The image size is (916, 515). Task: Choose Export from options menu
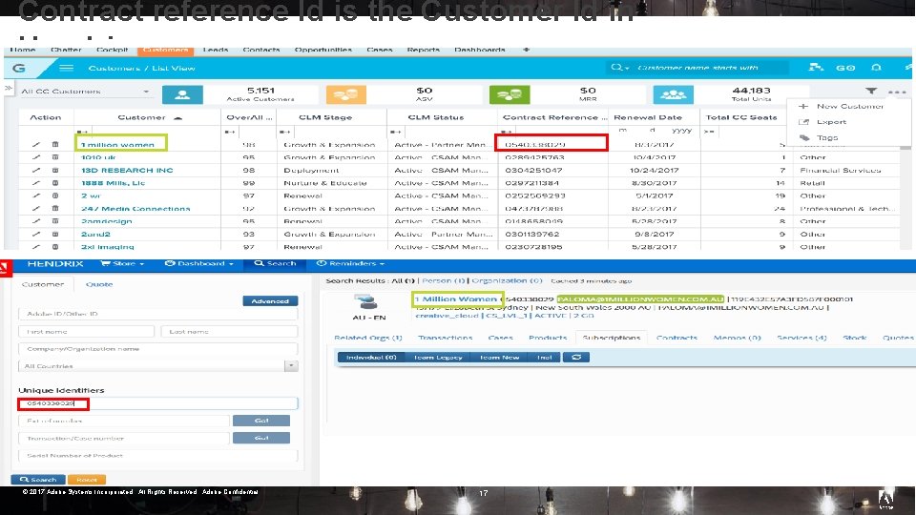point(831,122)
